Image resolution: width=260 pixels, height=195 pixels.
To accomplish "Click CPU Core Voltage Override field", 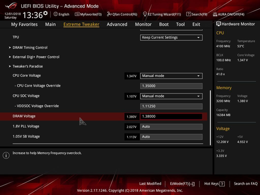I will (171, 86).
